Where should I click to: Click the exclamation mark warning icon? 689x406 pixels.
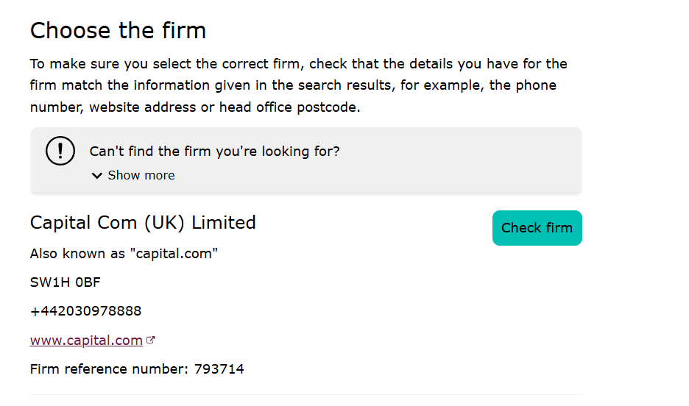pos(60,151)
